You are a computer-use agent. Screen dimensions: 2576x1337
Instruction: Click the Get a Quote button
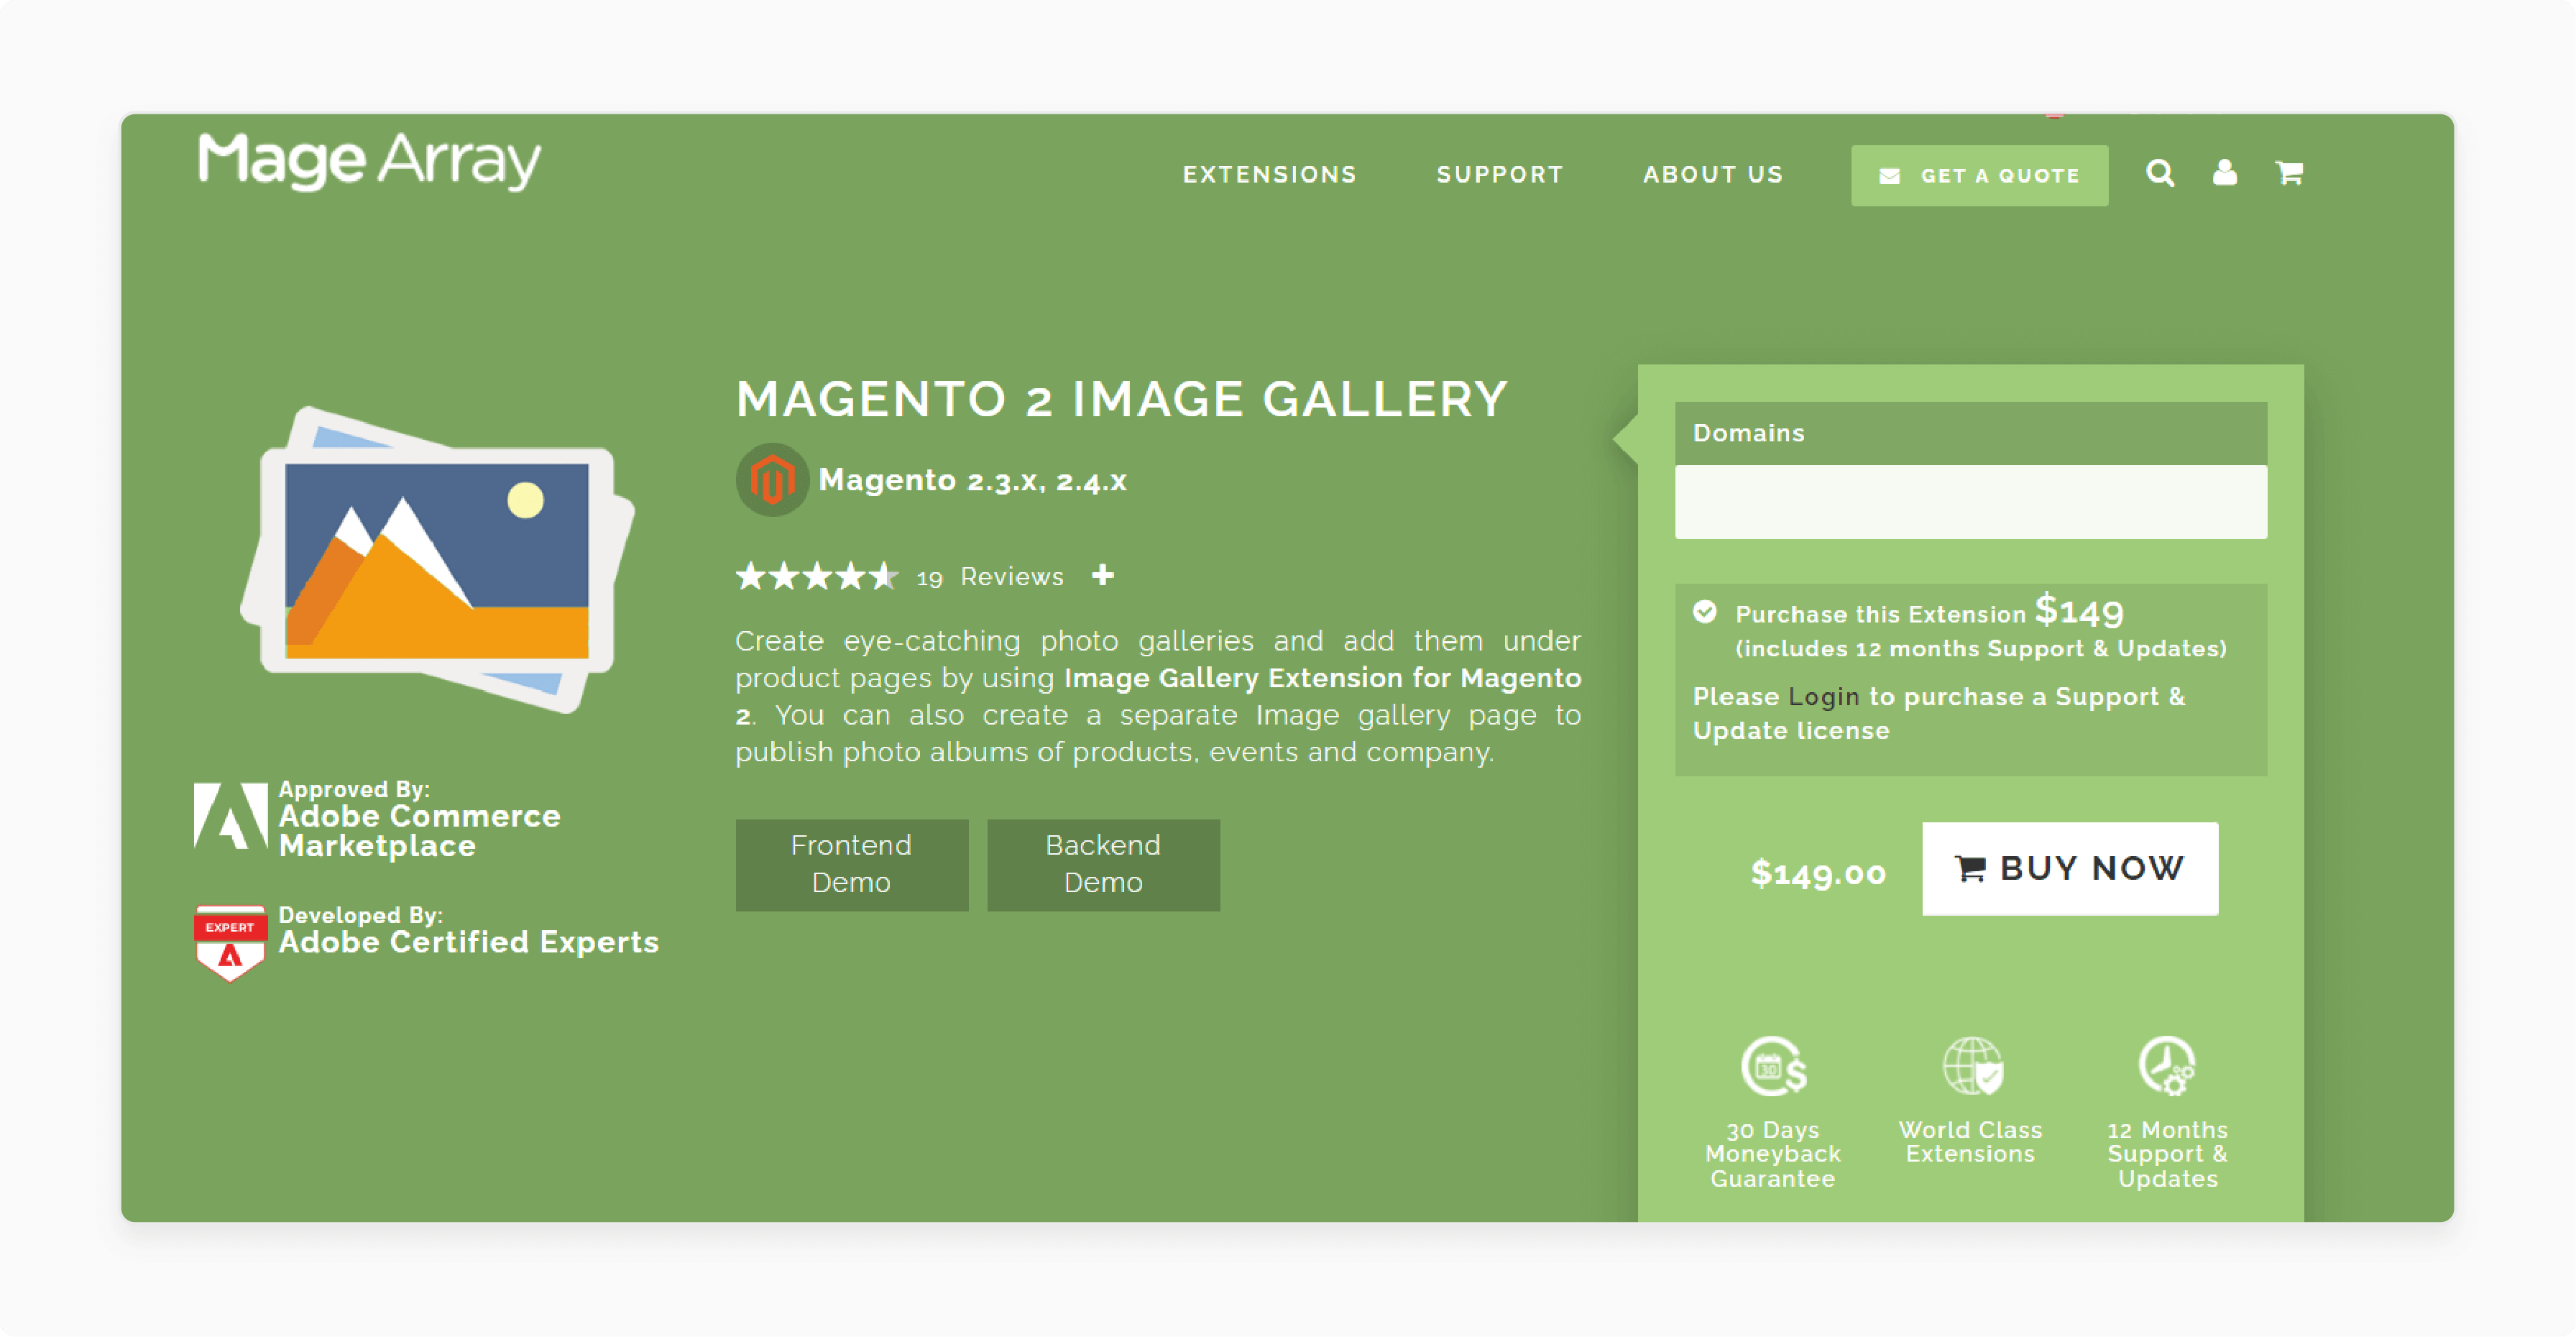1979,176
